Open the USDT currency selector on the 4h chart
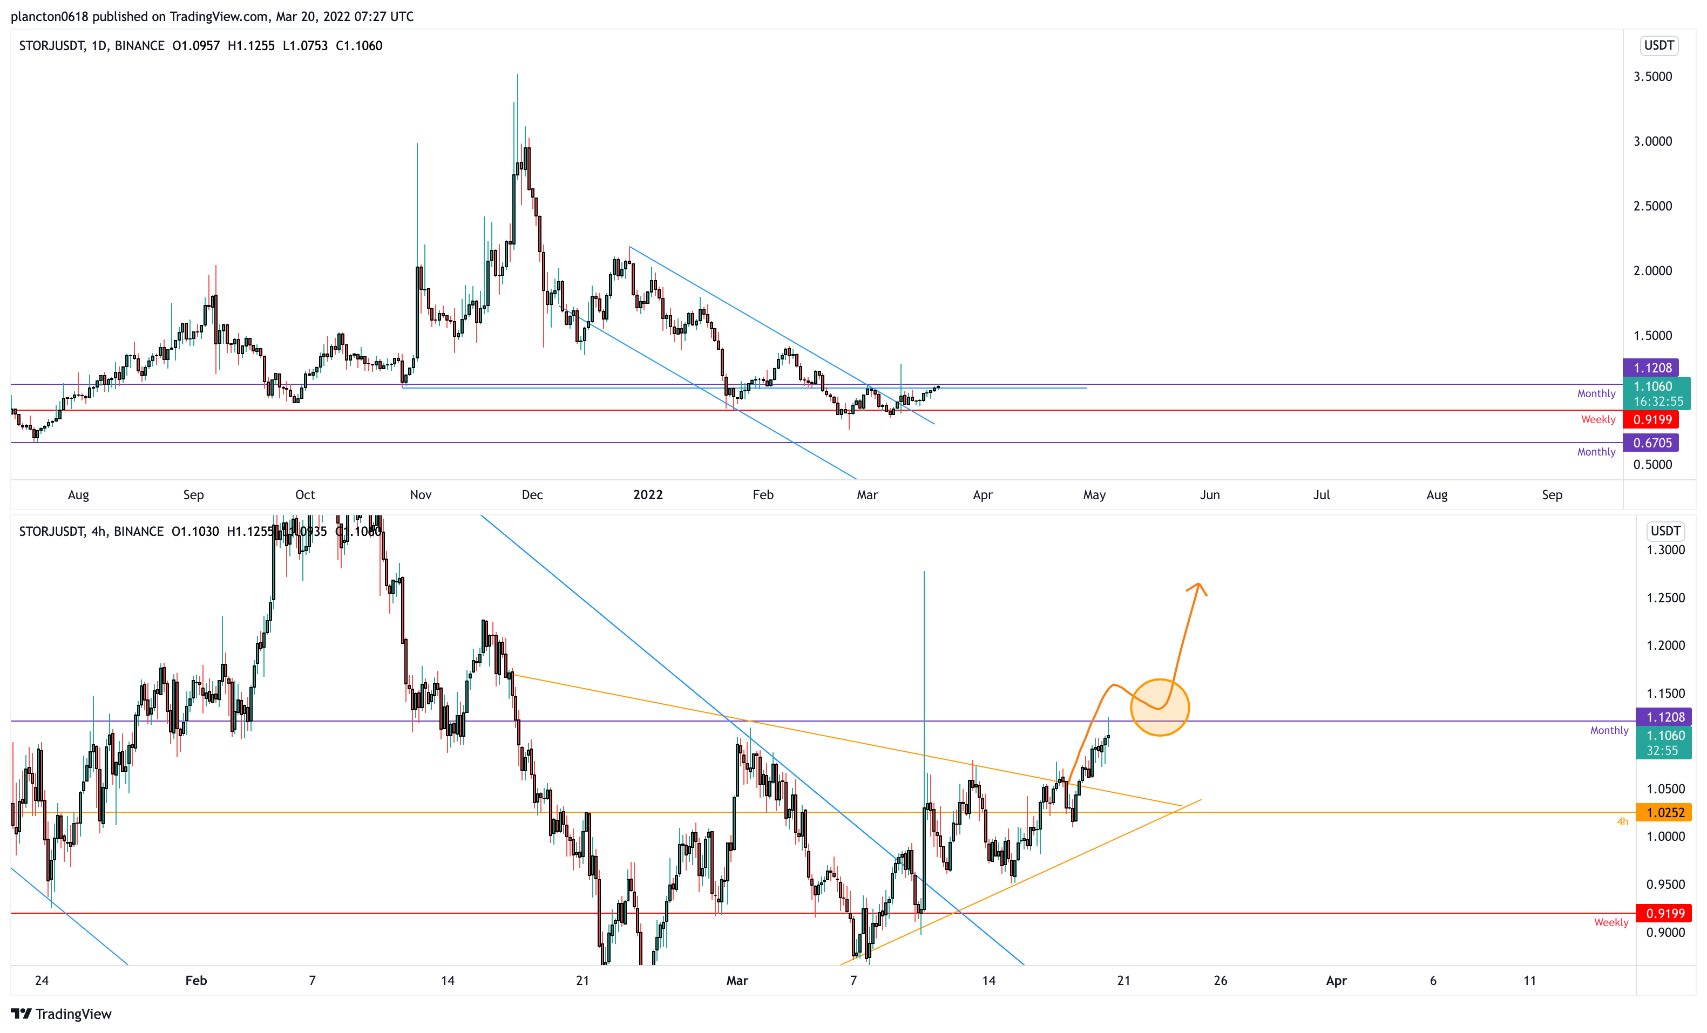The image size is (1707, 1033). click(x=1665, y=532)
